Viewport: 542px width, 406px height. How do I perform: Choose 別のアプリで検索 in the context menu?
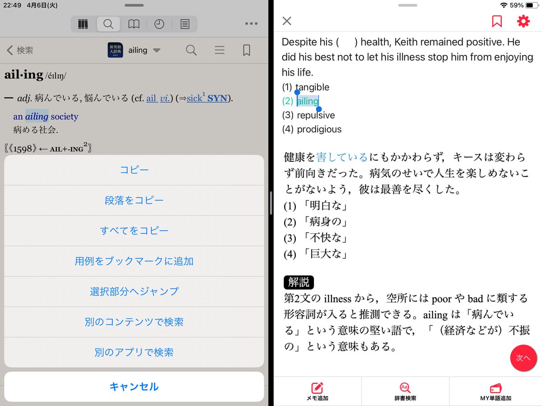[x=134, y=352]
